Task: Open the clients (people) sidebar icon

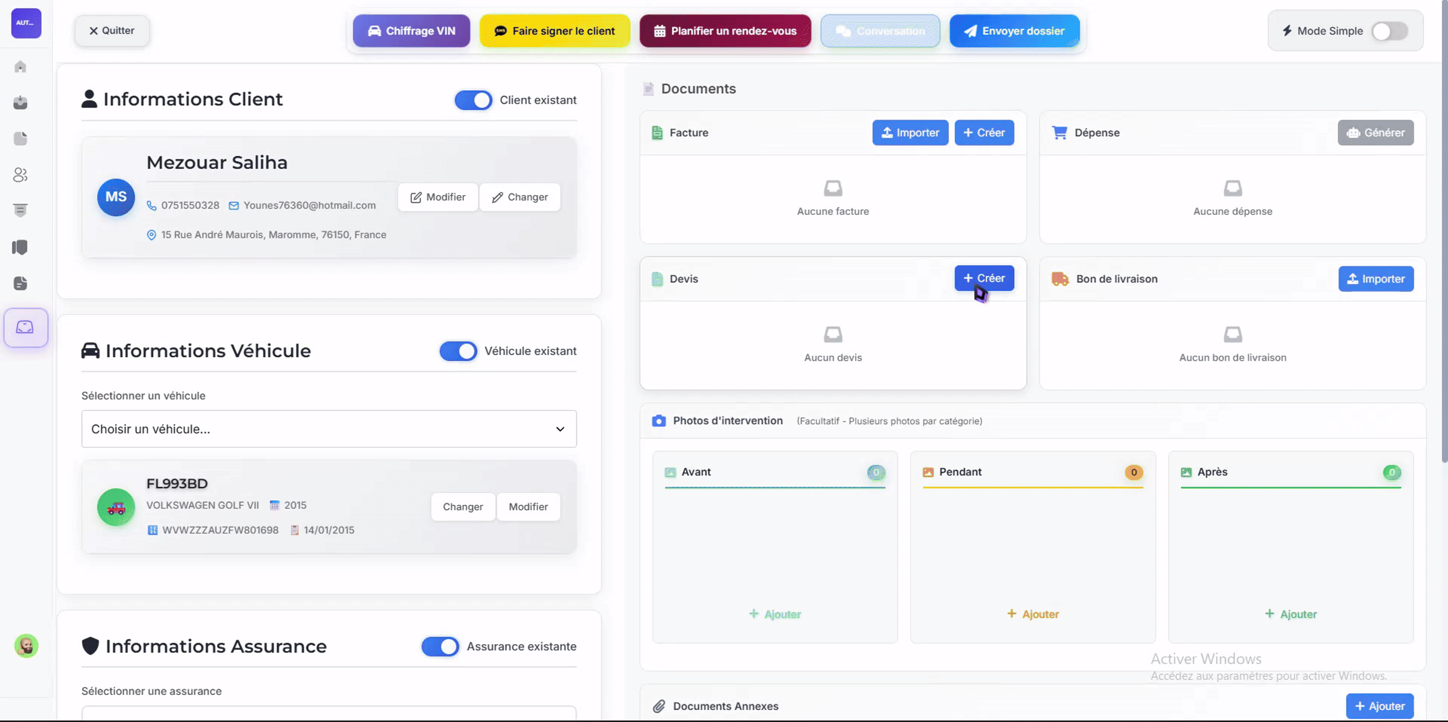Action: click(x=20, y=175)
